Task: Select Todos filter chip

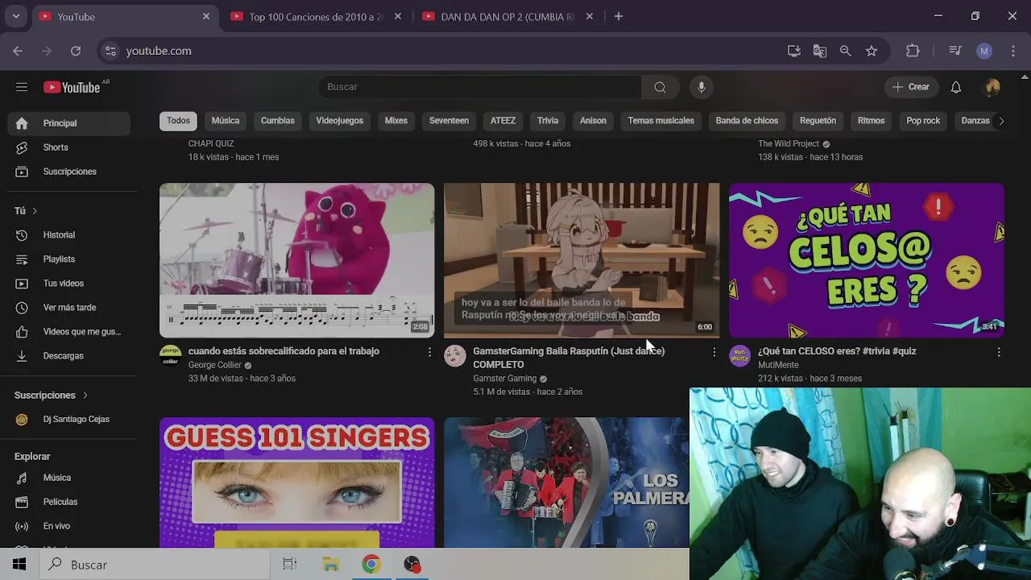Action: [x=178, y=121]
